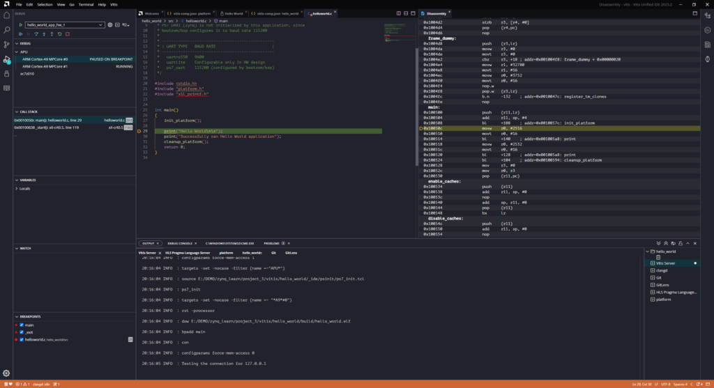Collapse the DEBUG section
Viewport: 714px width, 388px height.
pos(17,44)
